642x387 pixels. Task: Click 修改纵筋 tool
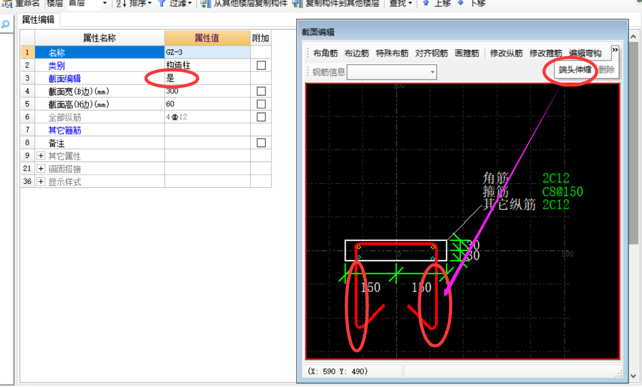[506, 53]
